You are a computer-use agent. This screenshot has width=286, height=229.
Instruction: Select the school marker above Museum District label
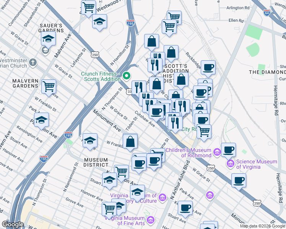90,141
